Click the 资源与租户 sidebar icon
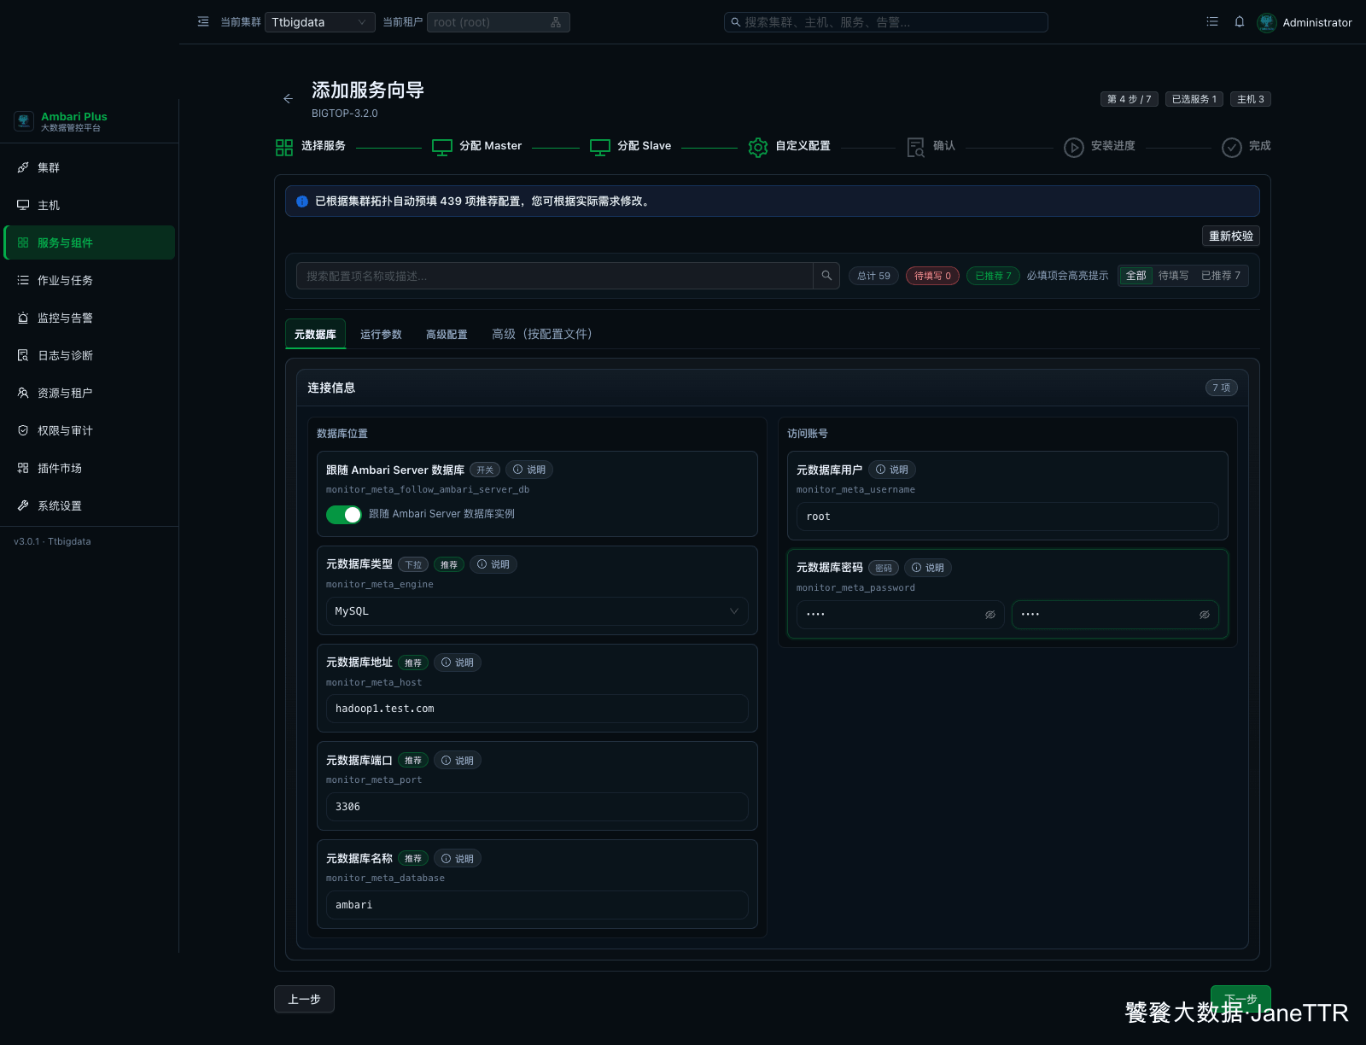 click(23, 393)
